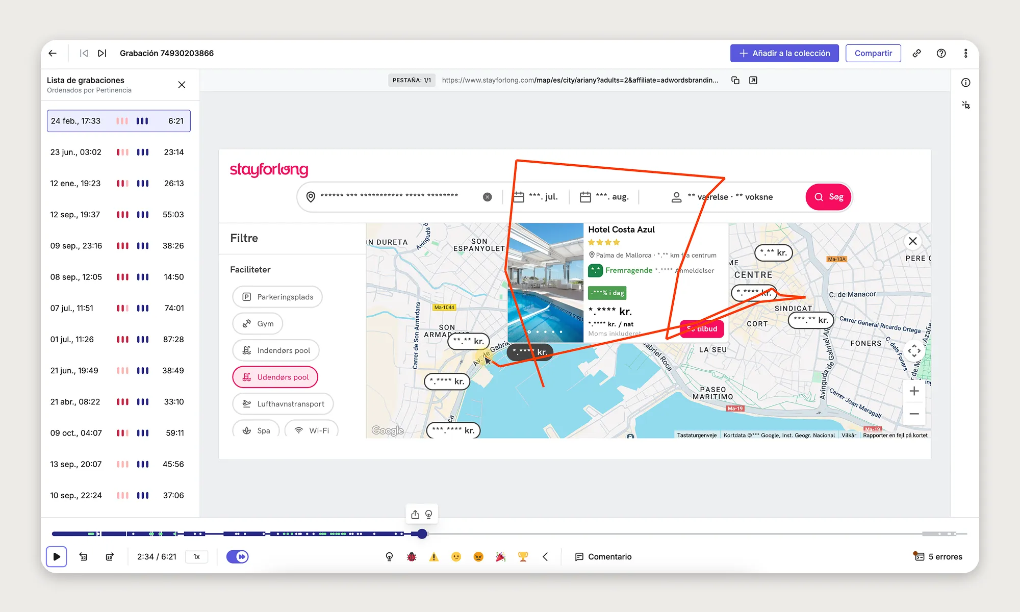Collapse the reactions row chevron
The image size is (1020, 612).
(x=545, y=556)
